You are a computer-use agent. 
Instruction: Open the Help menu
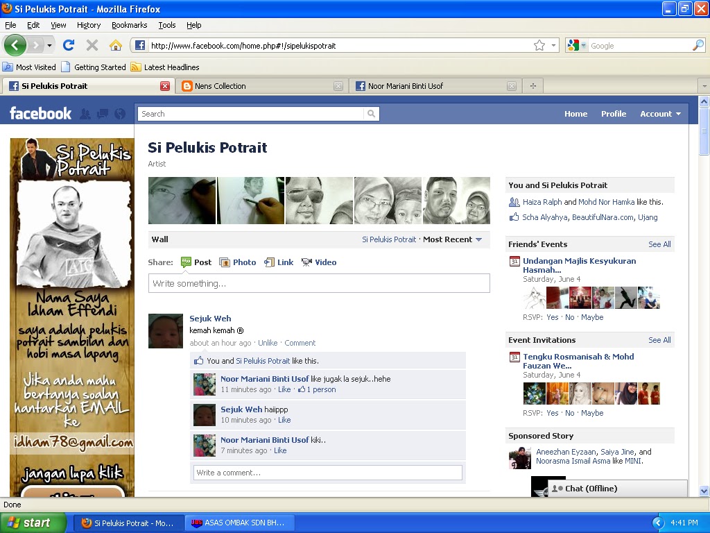point(194,25)
